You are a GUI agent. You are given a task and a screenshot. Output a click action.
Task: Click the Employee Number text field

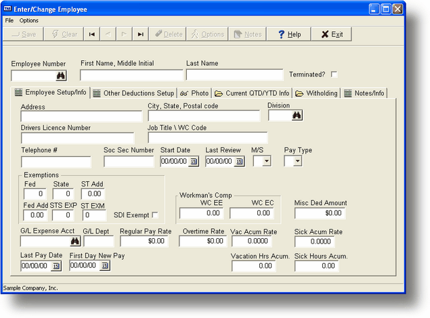(34, 76)
